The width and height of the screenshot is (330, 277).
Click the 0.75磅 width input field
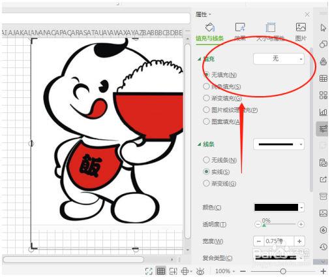tap(279, 241)
